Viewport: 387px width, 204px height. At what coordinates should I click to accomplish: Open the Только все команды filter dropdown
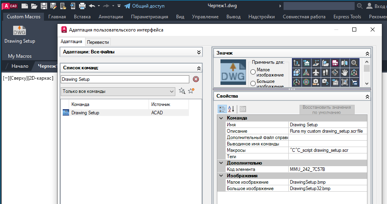(118, 91)
